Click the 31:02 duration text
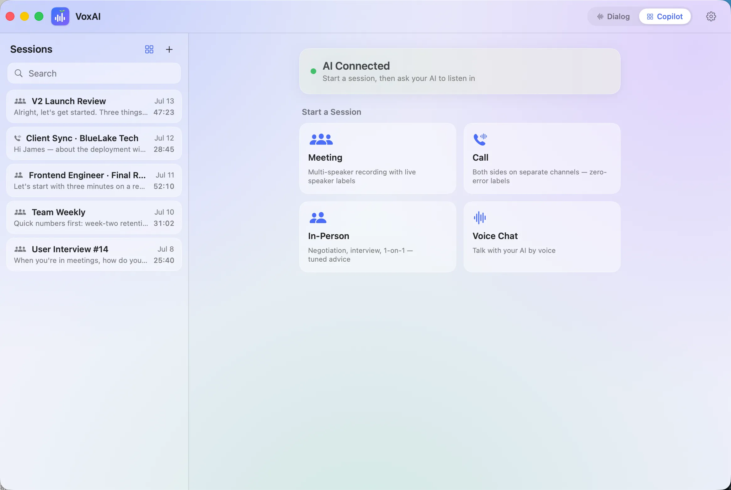 (164, 223)
